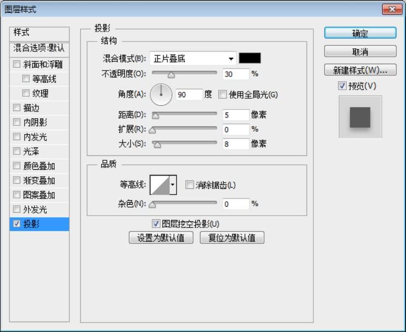Enable the 斜面和浮雕 checkbox
Viewport: 406px width, 332px height.
click(x=17, y=64)
